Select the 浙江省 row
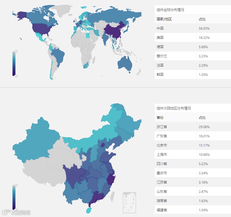This screenshot has height=217, width=231. [x=193, y=127]
